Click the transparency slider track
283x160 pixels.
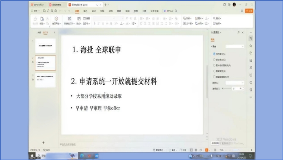[227, 88]
